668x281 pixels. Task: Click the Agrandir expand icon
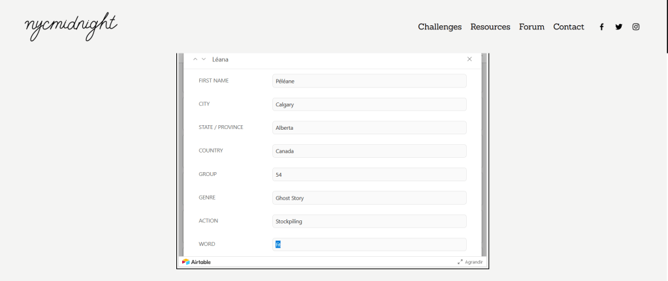point(460,262)
